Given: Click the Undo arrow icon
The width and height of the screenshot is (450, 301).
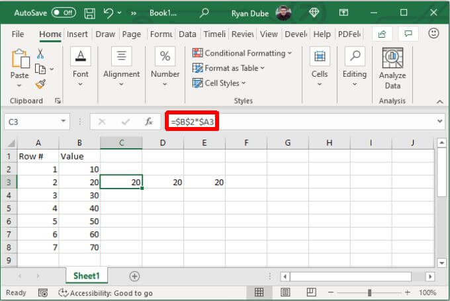Looking at the screenshot, I should point(109,13).
